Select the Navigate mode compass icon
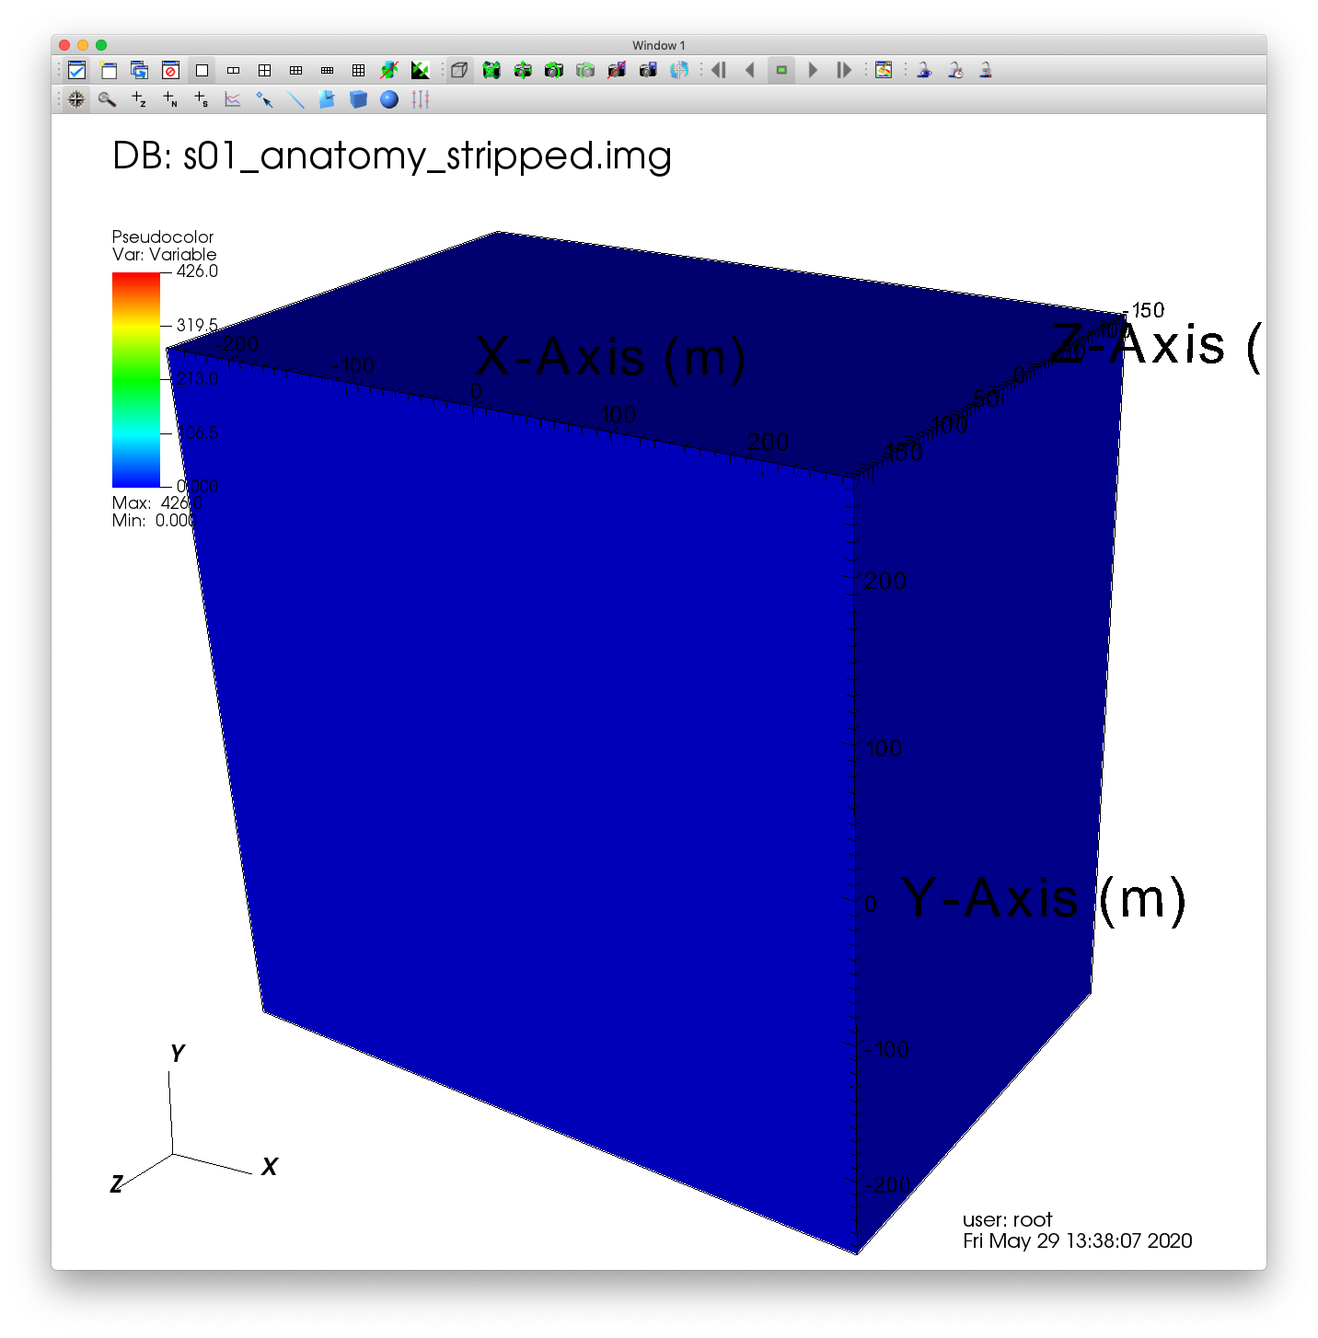 (76, 99)
